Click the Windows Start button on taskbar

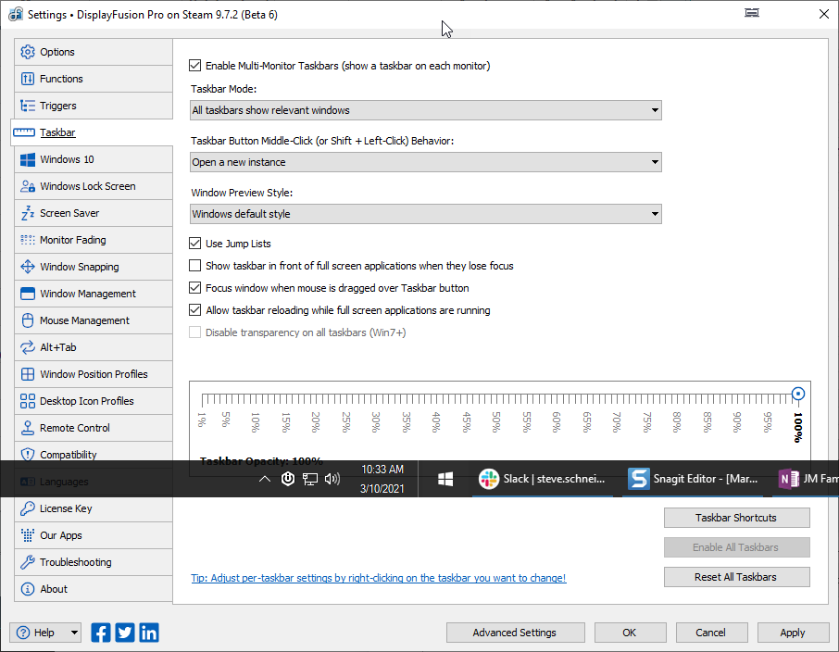[x=445, y=479]
